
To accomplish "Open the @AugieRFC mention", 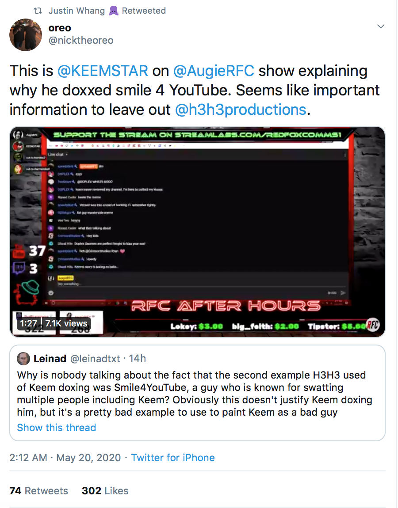I will pyautogui.click(x=214, y=71).
